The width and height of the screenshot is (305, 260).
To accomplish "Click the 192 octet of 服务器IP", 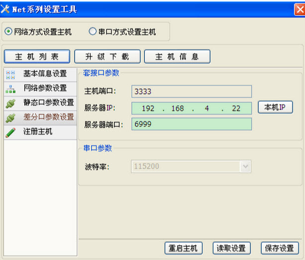I will [x=148, y=108].
